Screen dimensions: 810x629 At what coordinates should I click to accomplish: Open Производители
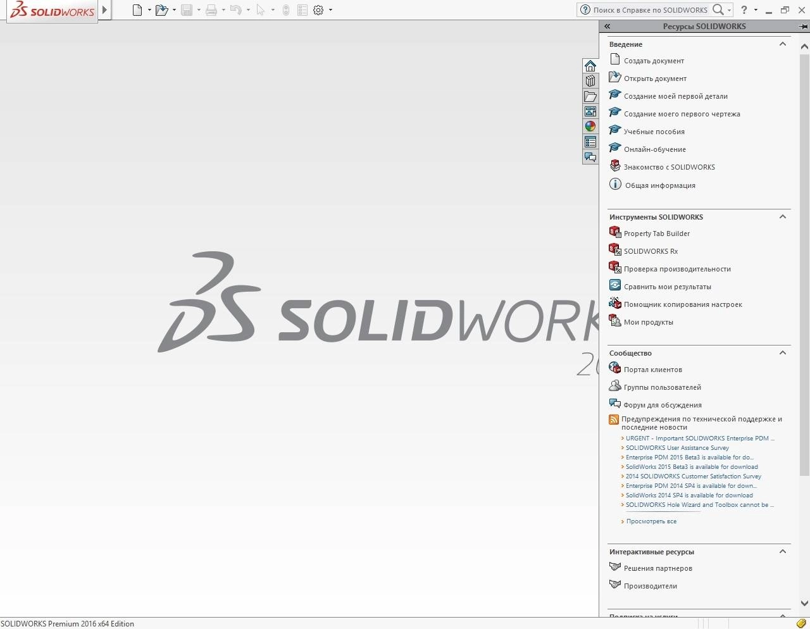651,586
